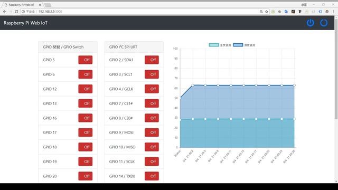Switch GPIO 14 / TXD0 Off button
Image resolution: width=338 pixels, height=190 pixels.
152,176
